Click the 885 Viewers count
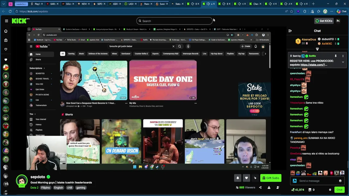349x196 pixels. point(245,188)
